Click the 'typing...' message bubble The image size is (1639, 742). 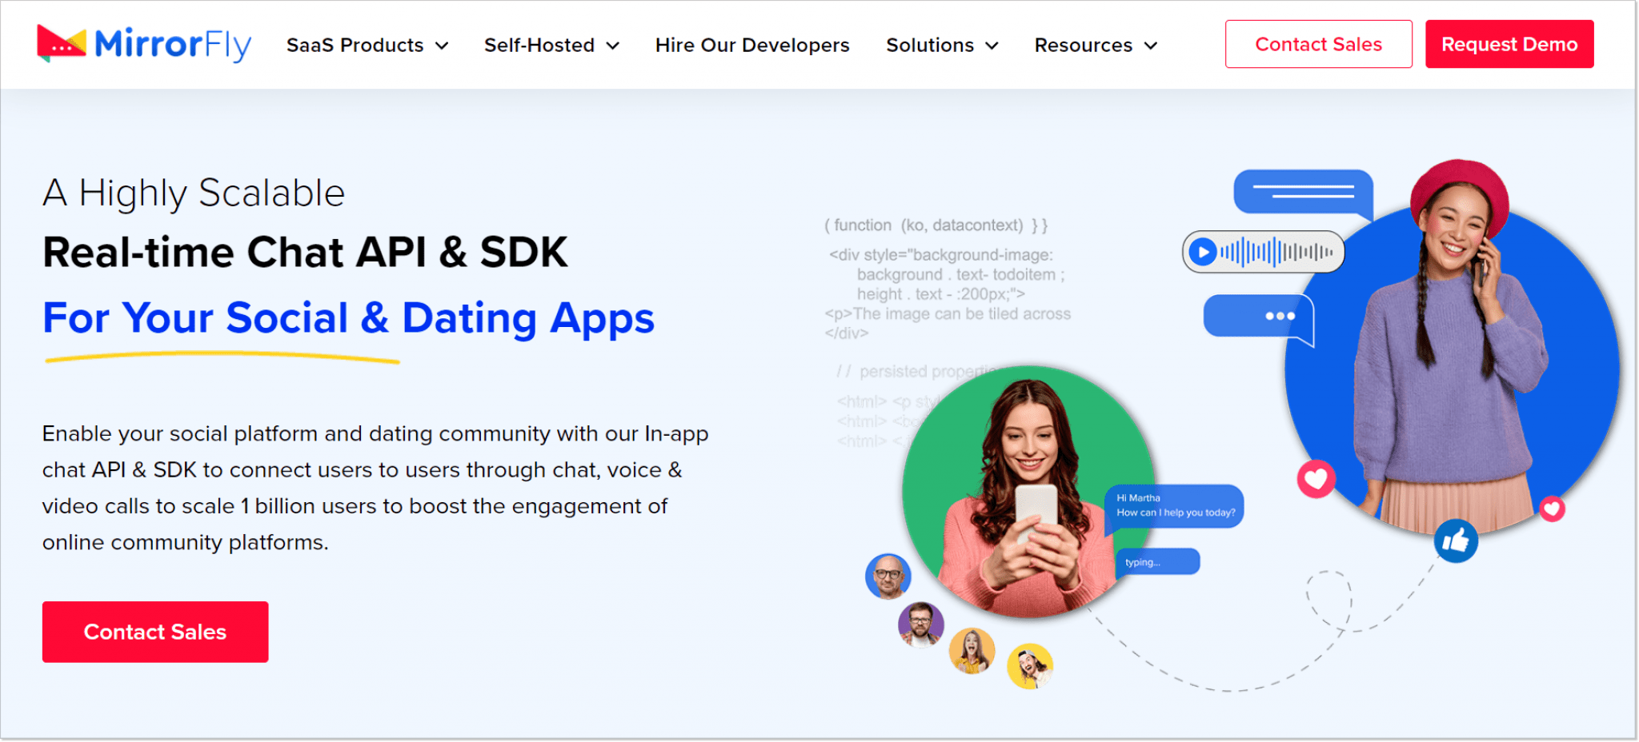coord(1157,561)
